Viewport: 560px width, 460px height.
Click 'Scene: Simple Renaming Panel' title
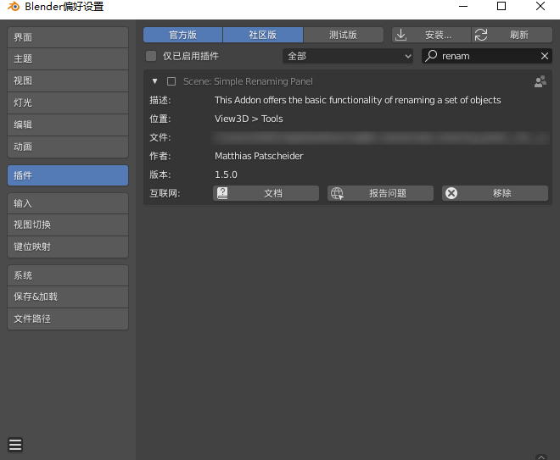pyautogui.click(x=248, y=81)
